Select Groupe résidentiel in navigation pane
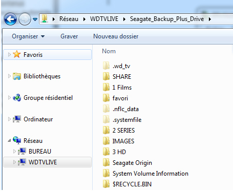The width and height of the screenshot is (233, 191). 48,98
